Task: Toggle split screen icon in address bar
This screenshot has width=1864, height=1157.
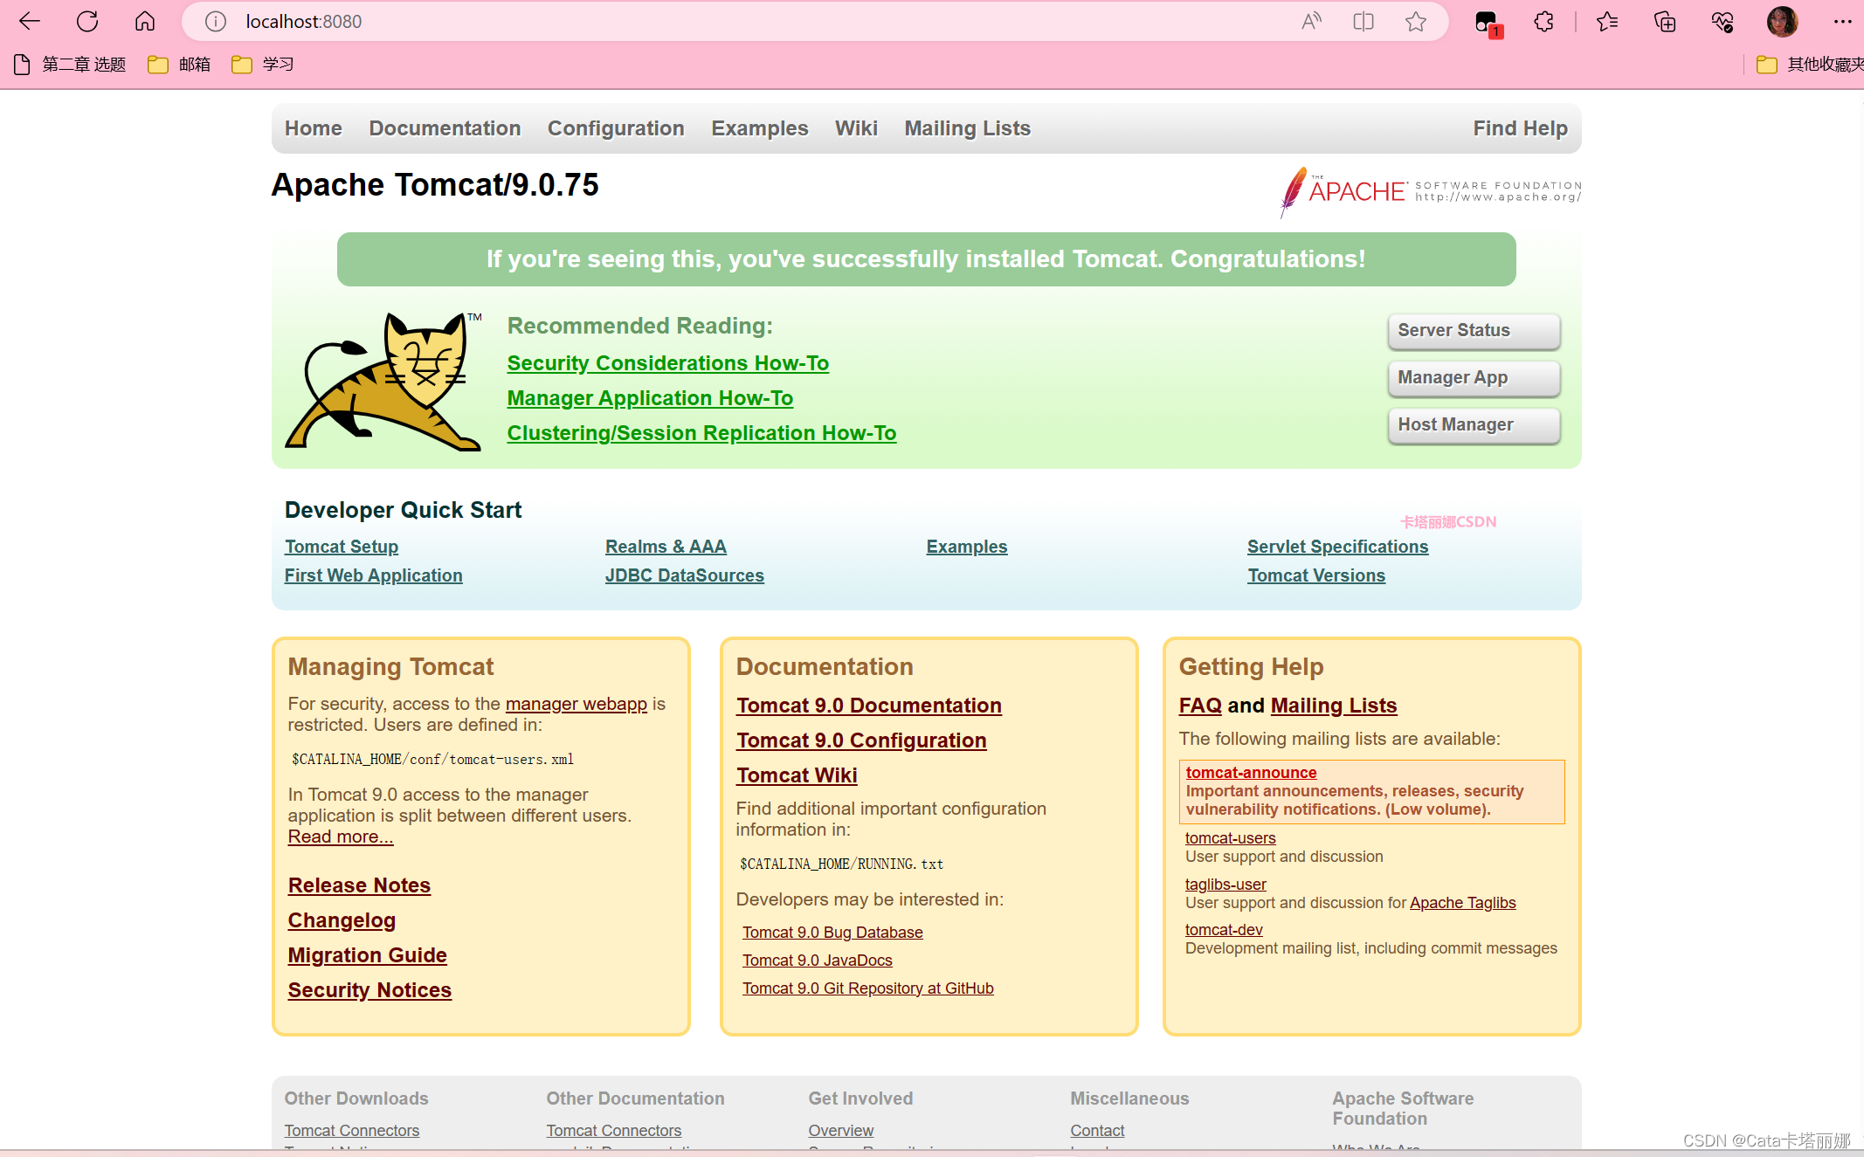Action: pyautogui.click(x=1363, y=22)
